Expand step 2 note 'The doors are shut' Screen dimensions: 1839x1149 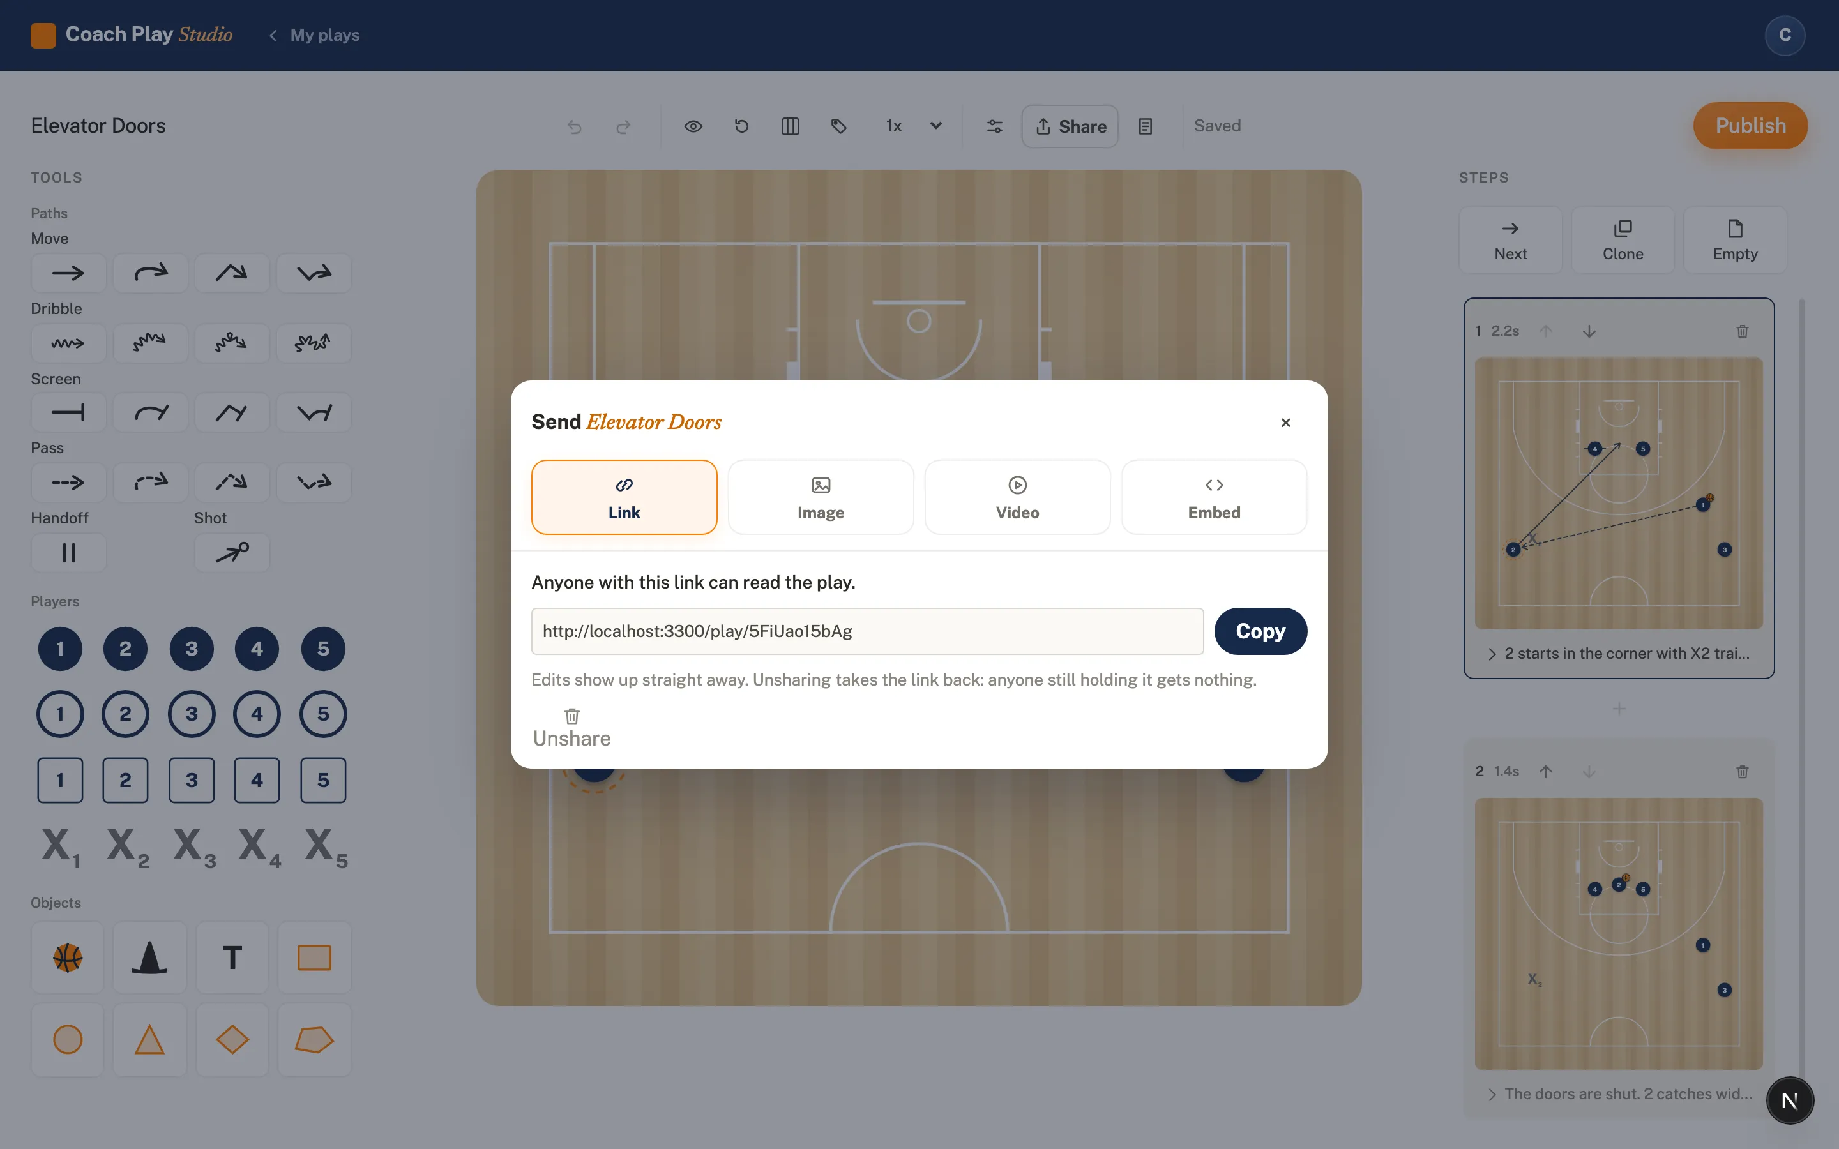[1619, 1093]
